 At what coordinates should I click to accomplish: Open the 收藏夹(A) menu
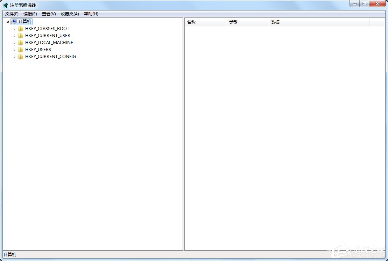69,14
